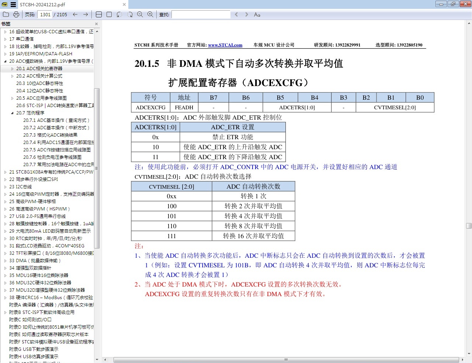Open bookmark 20.7.6 检测负电压参考线路图
Viewport: 472px width, 363px height.
52,157
